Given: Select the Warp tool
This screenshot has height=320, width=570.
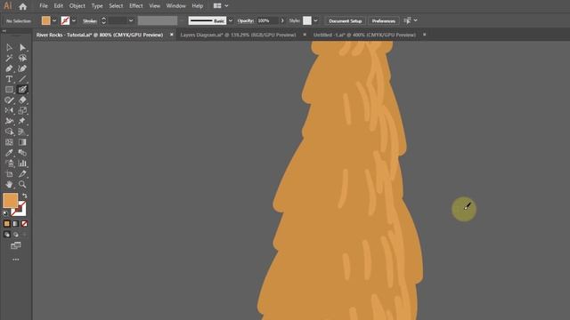Looking at the screenshot, I should point(9,121).
